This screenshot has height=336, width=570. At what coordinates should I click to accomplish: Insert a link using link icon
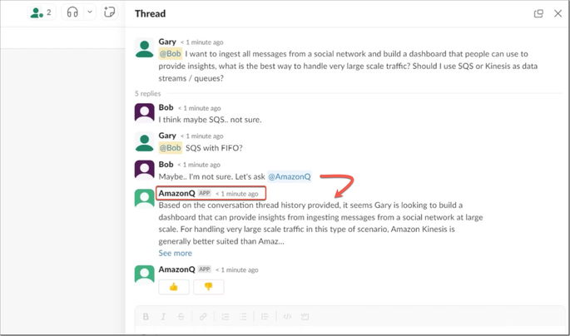(x=203, y=317)
